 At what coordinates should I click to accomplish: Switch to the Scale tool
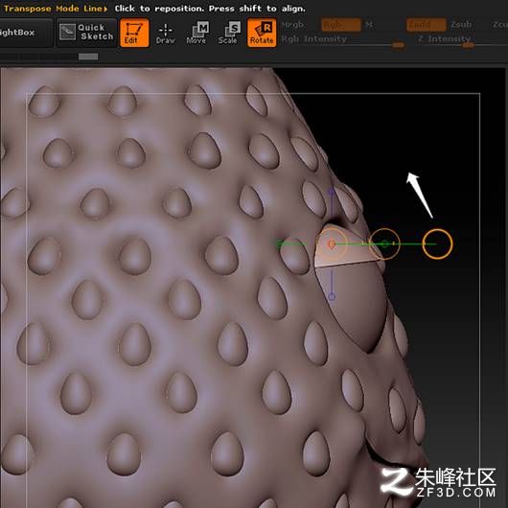tap(229, 33)
